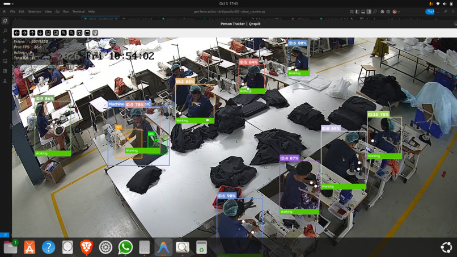Open the settings gear in IDE title bar
This screenshot has width=457, height=257.
tap(388, 12)
